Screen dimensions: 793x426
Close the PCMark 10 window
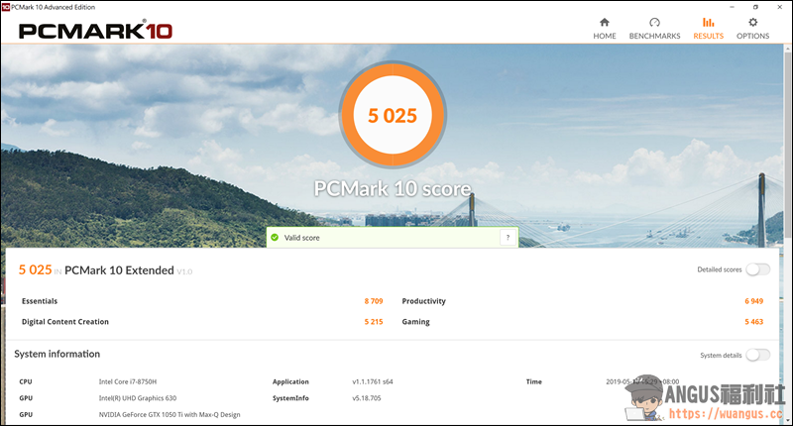click(781, 6)
